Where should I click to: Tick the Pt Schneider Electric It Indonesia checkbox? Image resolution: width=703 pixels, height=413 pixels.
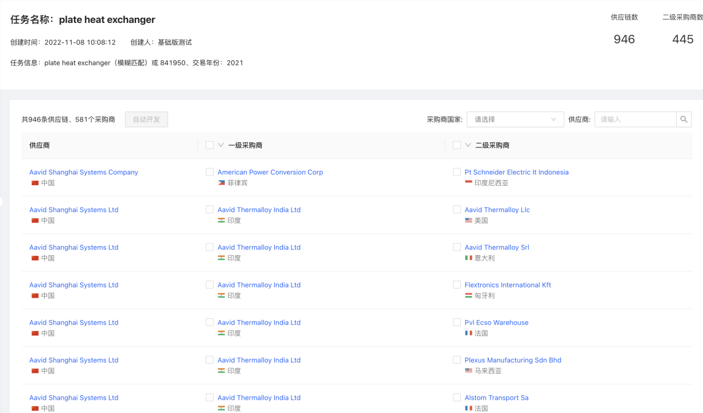[457, 172]
